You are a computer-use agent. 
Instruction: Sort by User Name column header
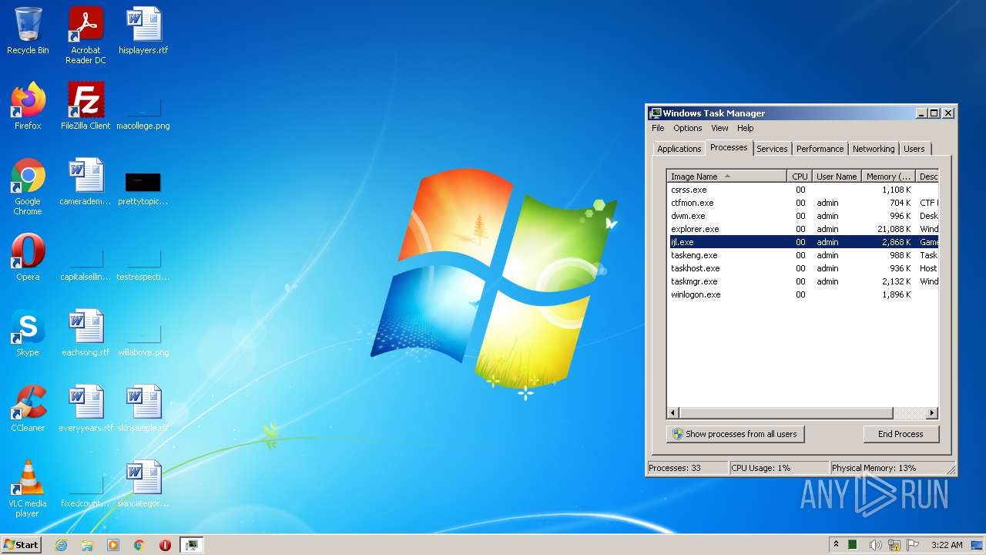[x=837, y=177]
